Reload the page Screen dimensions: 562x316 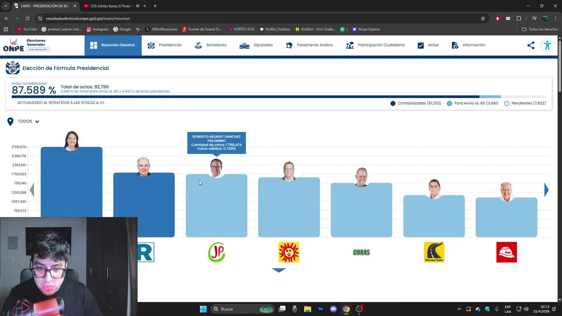[x=27, y=18]
